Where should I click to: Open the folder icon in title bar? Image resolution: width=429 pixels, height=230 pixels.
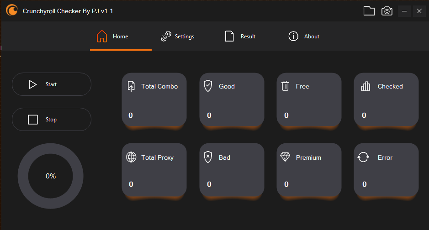point(369,11)
